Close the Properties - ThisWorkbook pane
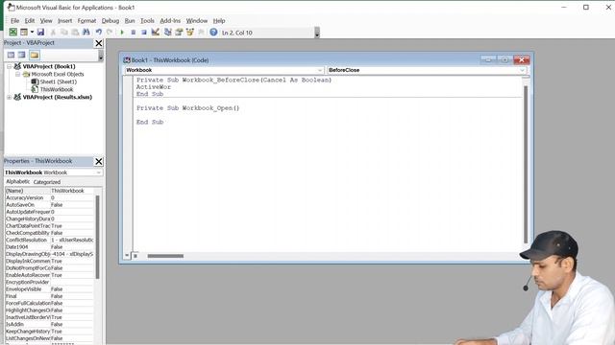The image size is (615, 345). 99,162
